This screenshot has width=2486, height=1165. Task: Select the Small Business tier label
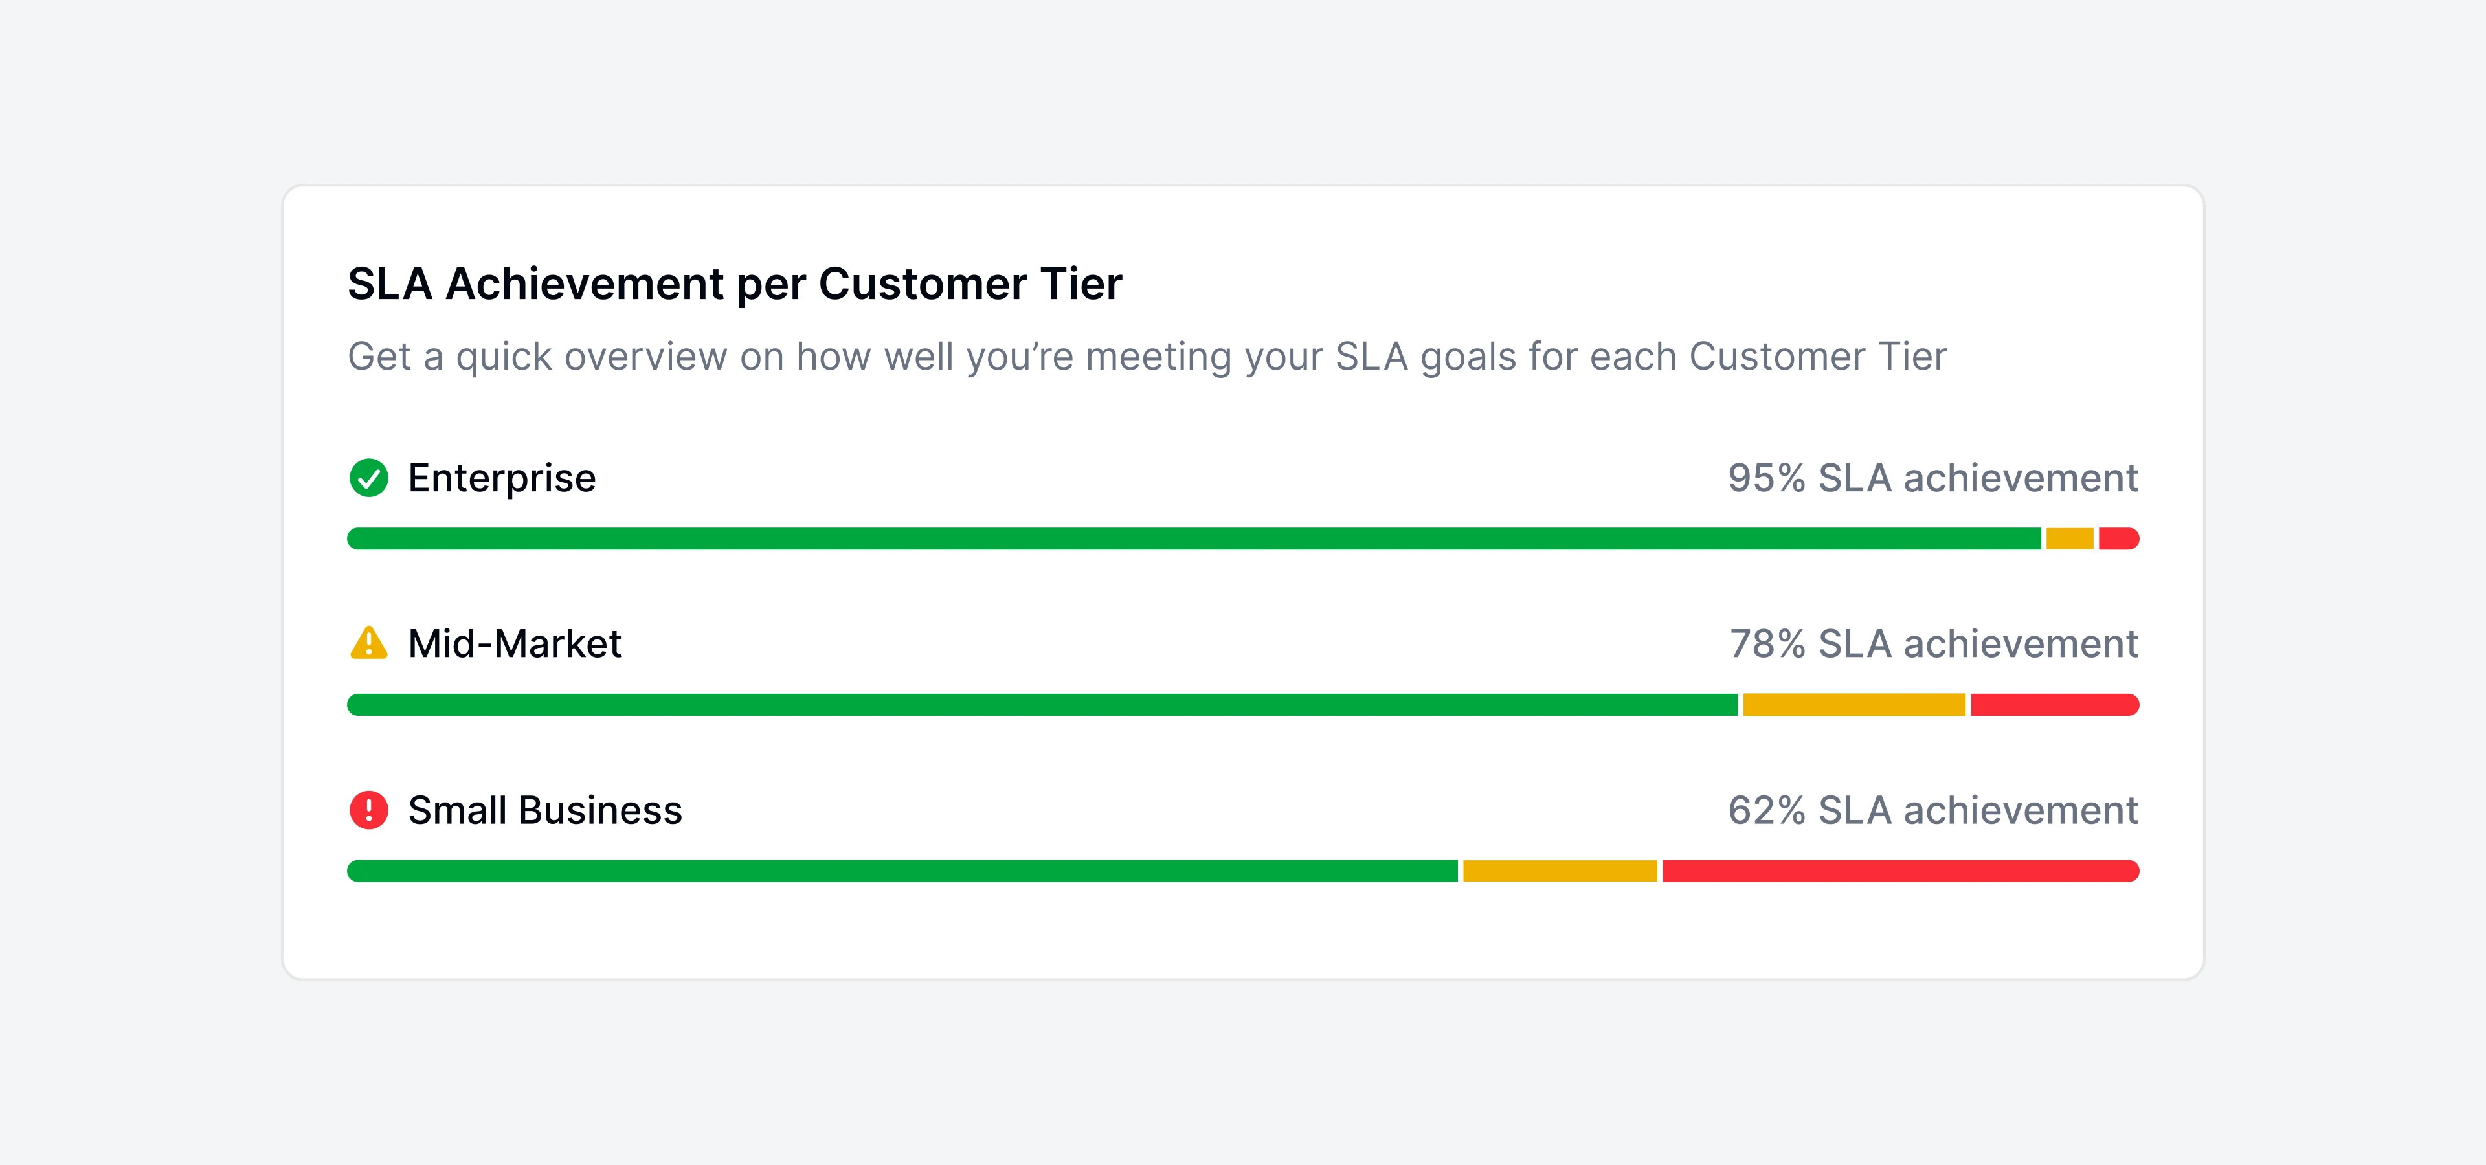544,810
